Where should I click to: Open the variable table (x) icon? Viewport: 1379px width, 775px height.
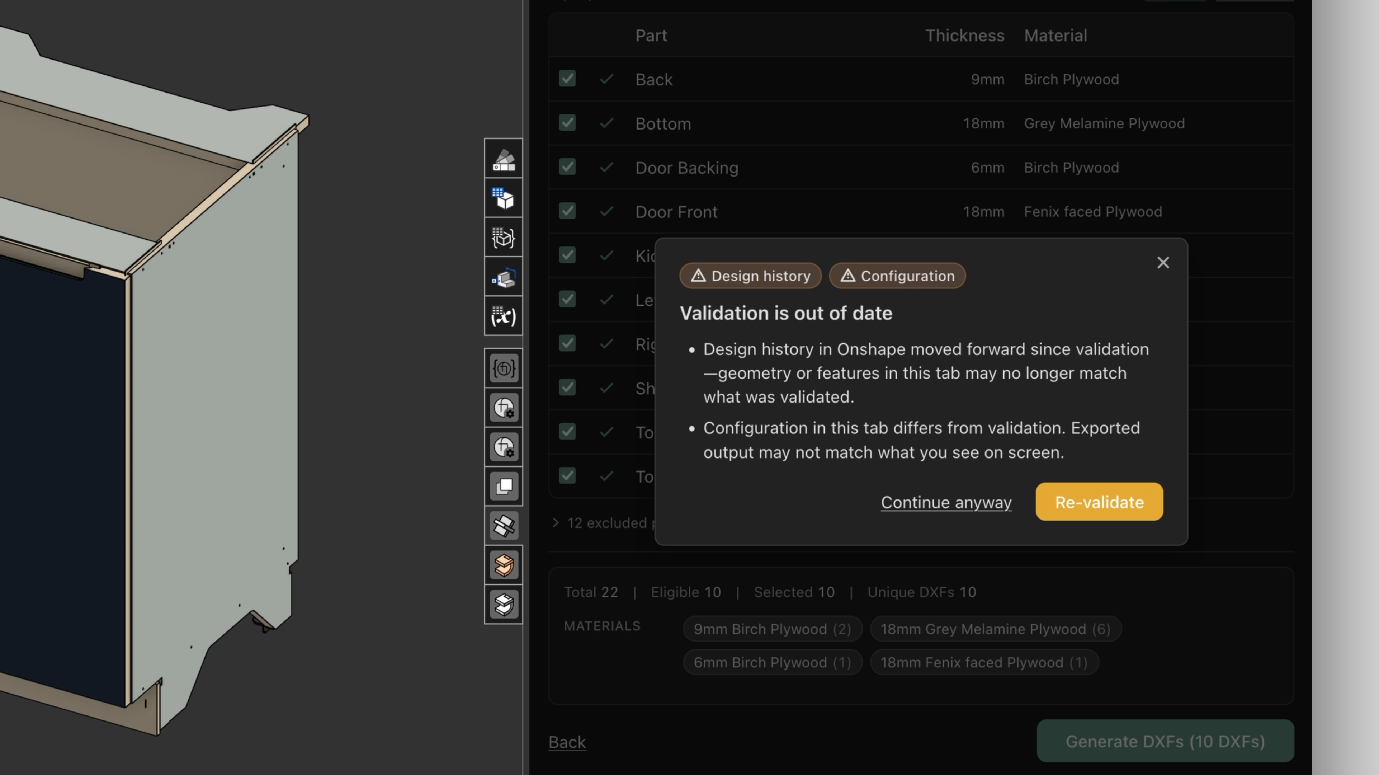(503, 316)
